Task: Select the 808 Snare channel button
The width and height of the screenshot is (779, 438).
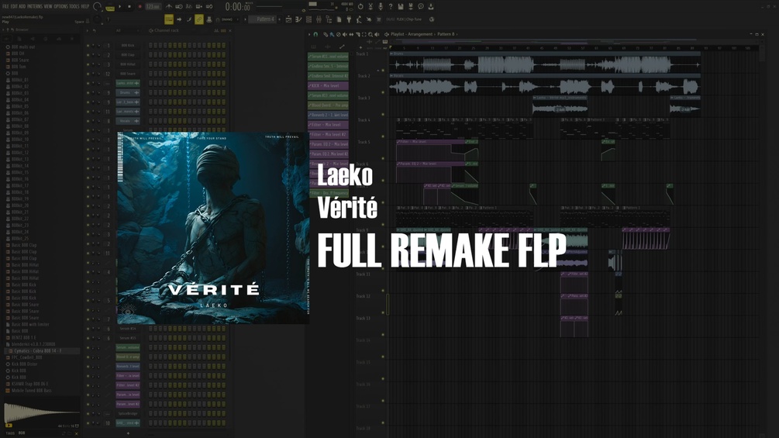Action: (x=128, y=74)
